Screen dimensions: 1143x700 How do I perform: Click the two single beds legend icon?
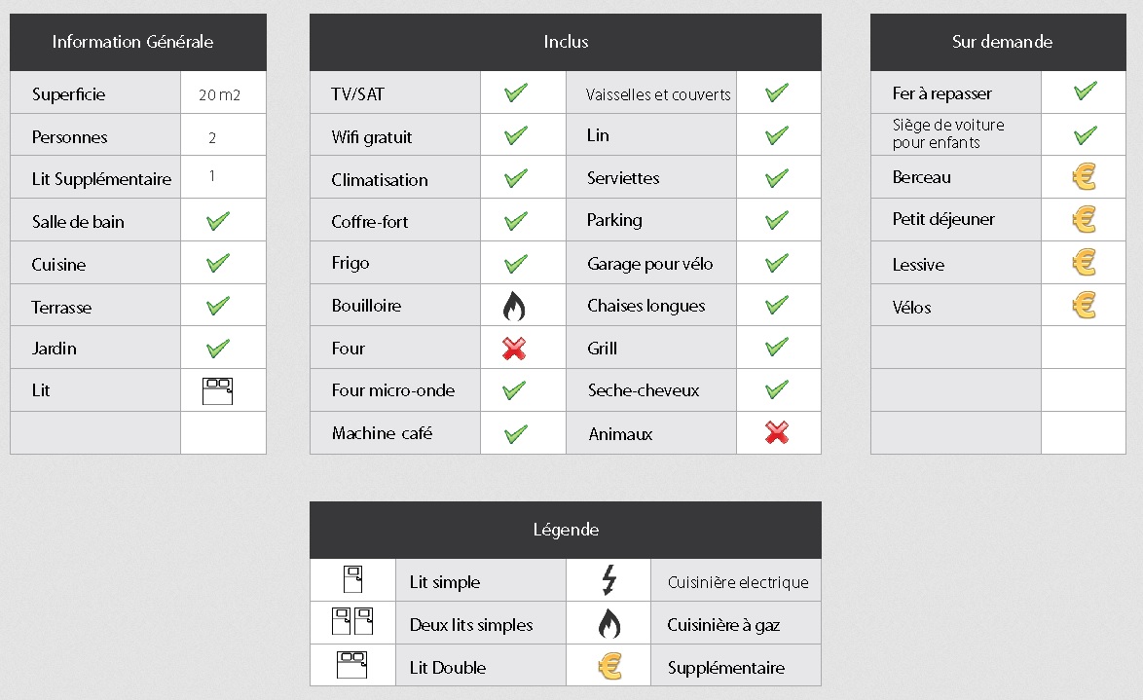pos(352,621)
